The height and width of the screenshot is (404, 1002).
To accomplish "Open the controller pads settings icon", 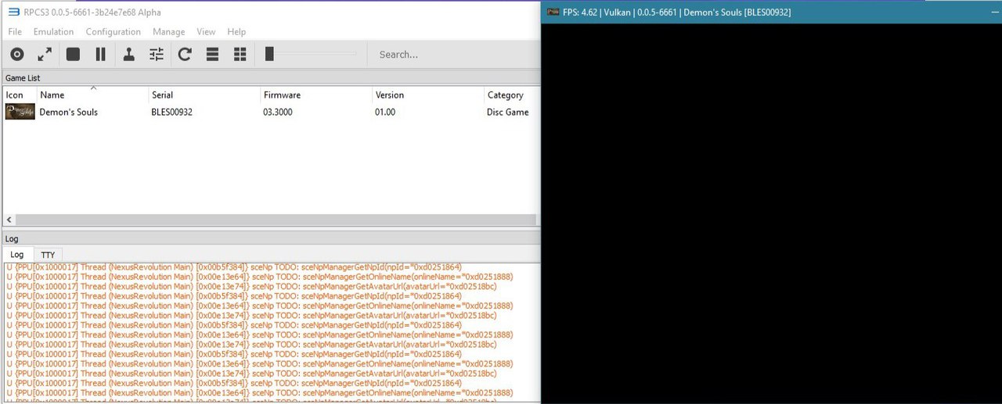I will [129, 54].
